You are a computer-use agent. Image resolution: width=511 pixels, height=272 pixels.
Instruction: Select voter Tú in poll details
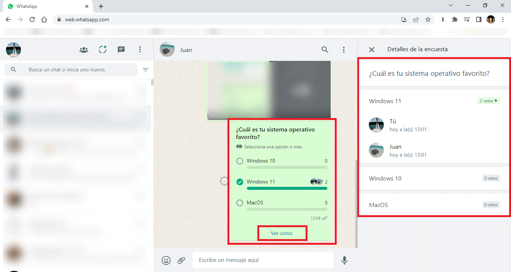433,125
